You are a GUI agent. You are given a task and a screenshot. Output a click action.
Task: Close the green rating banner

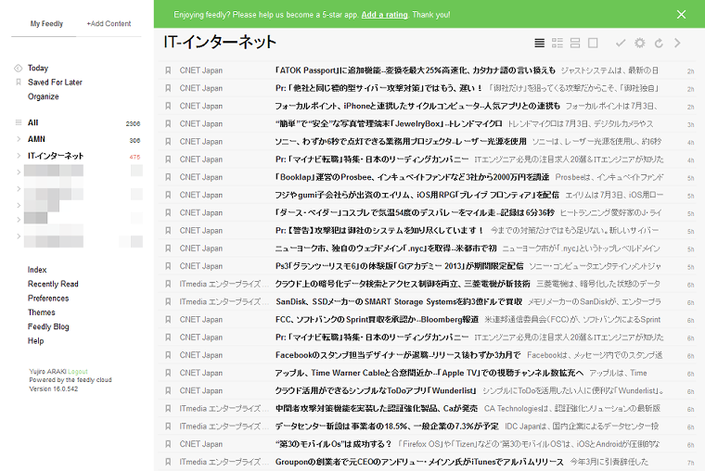(681, 15)
